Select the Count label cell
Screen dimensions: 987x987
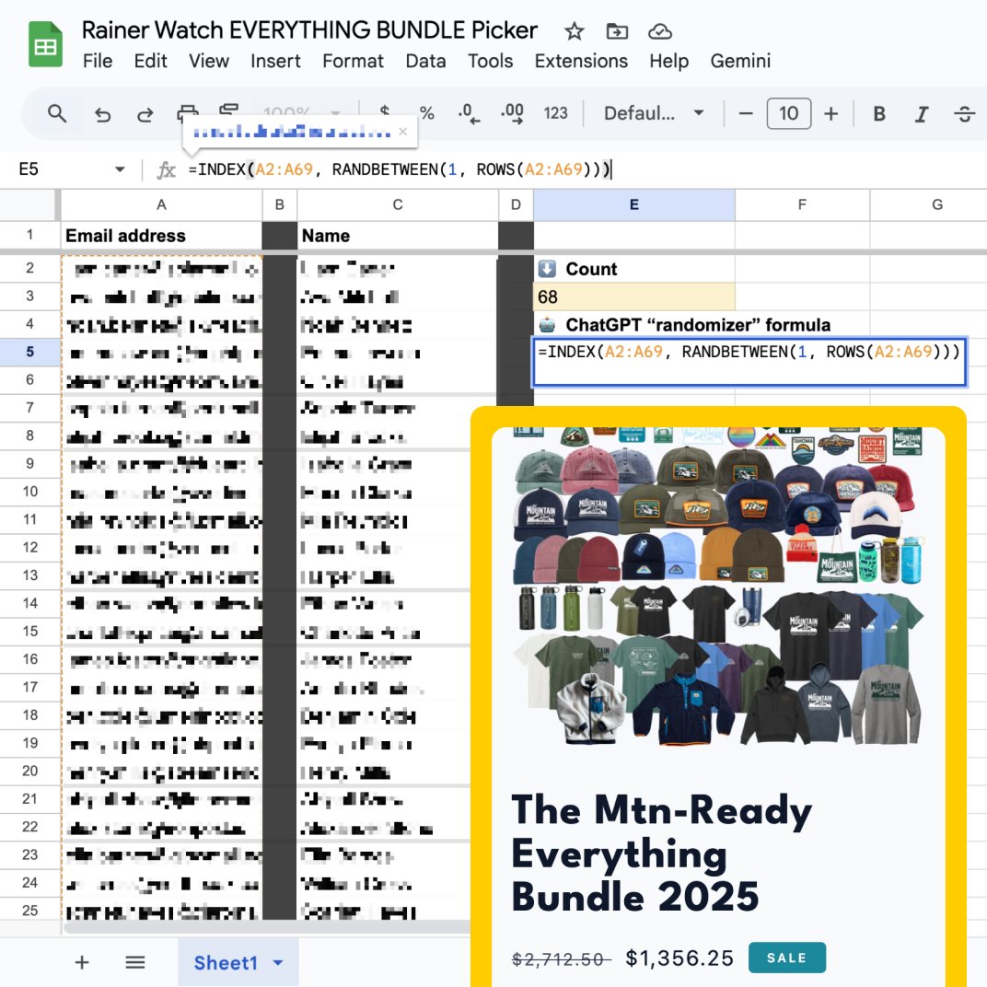coord(633,269)
